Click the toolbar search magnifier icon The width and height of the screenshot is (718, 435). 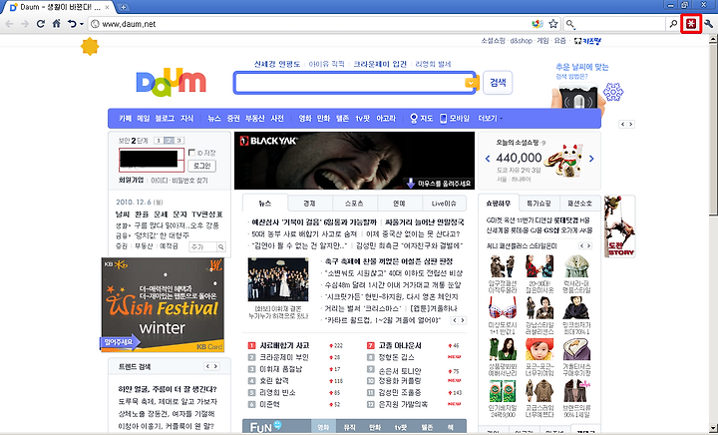[673, 24]
